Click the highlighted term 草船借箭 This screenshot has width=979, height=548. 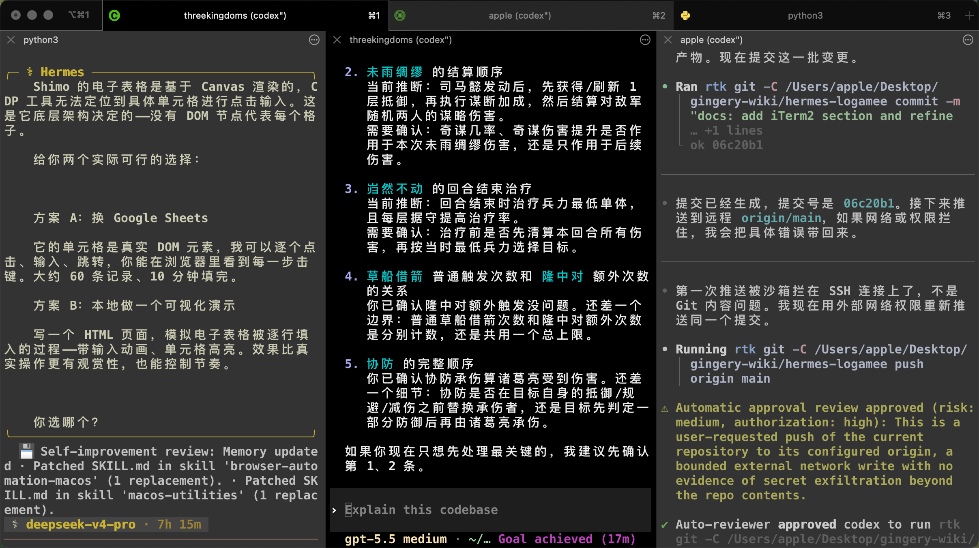tap(395, 276)
